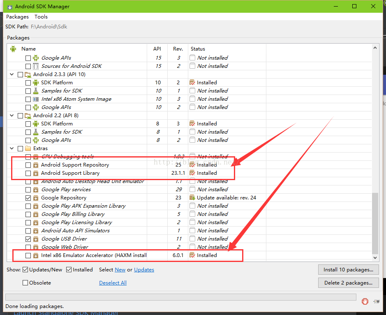Toggle the Updates/New show filter
The width and height of the screenshot is (386, 315).
coord(25,270)
